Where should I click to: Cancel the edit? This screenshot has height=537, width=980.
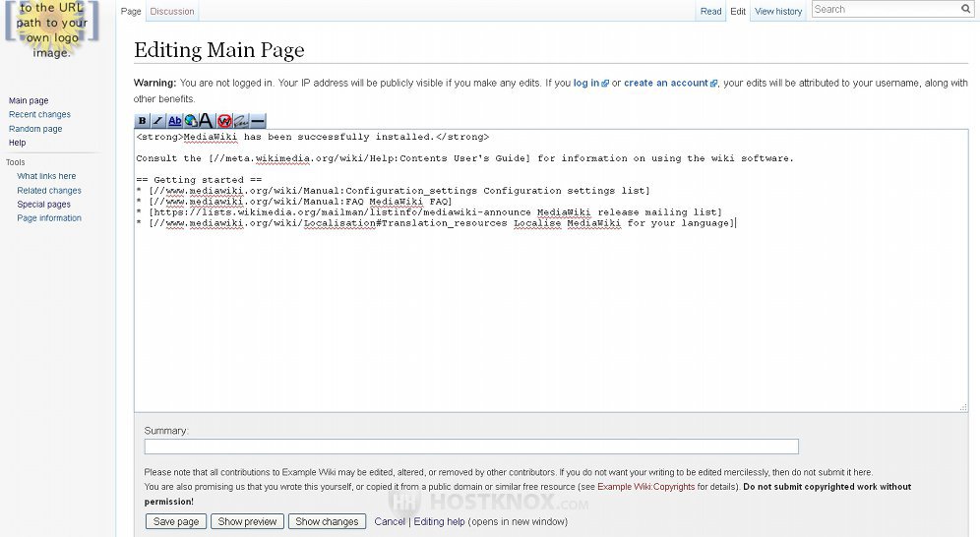[390, 521]
